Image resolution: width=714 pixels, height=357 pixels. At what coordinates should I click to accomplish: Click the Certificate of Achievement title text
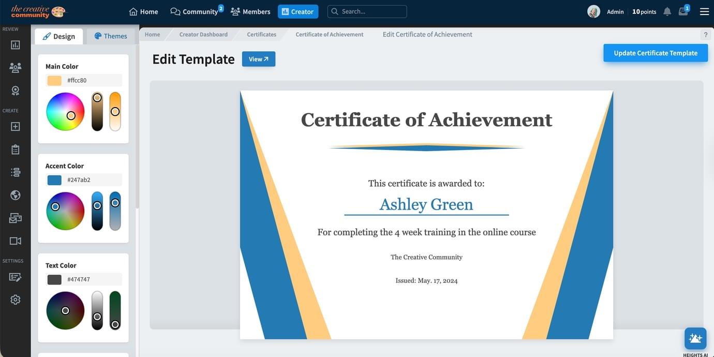[x=426, y=120]
